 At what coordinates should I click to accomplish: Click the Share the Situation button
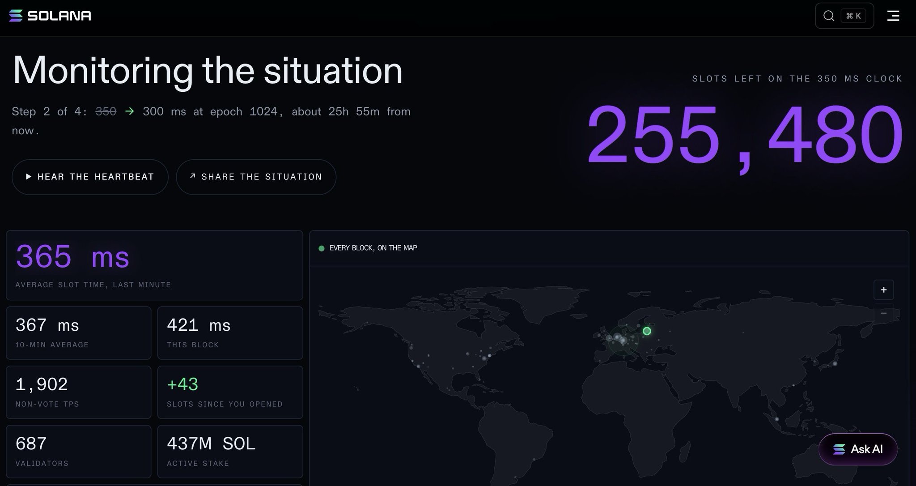256,177
